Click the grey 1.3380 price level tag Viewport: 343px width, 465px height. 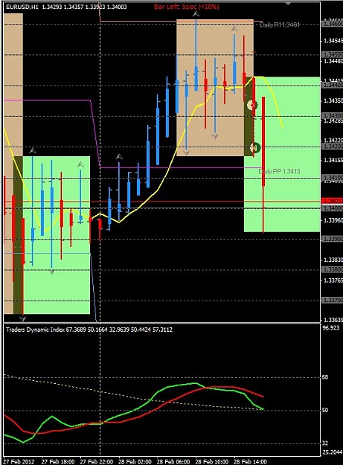[333, 269]
